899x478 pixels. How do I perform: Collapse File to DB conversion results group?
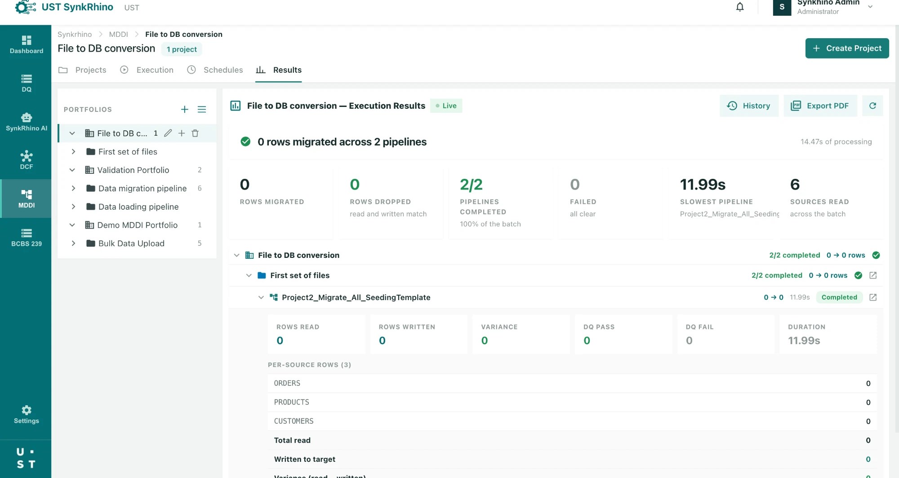click(x=236, y=255)
